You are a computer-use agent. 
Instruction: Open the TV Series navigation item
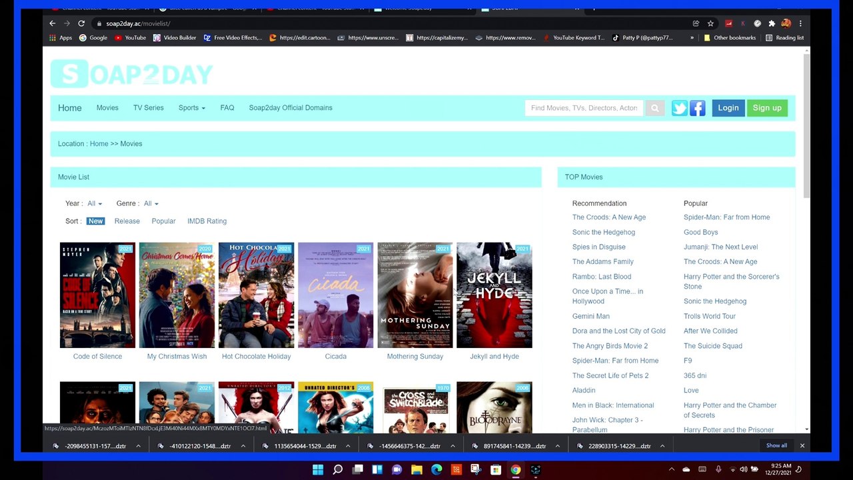[148, 108]
